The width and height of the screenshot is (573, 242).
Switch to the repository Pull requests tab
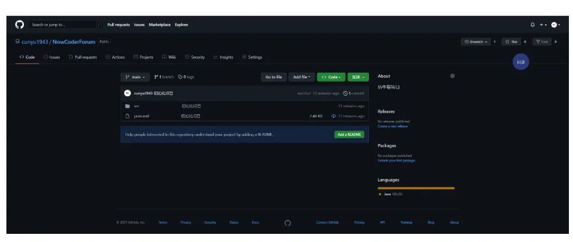click(x=82, y=57)
